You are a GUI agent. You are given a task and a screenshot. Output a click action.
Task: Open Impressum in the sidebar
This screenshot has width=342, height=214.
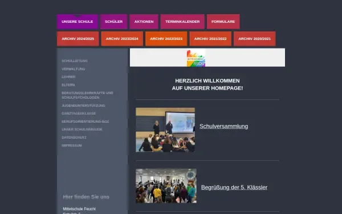click(x=72, y=146)
